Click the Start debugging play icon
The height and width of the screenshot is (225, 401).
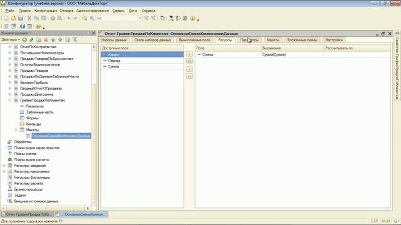(38, 26)
